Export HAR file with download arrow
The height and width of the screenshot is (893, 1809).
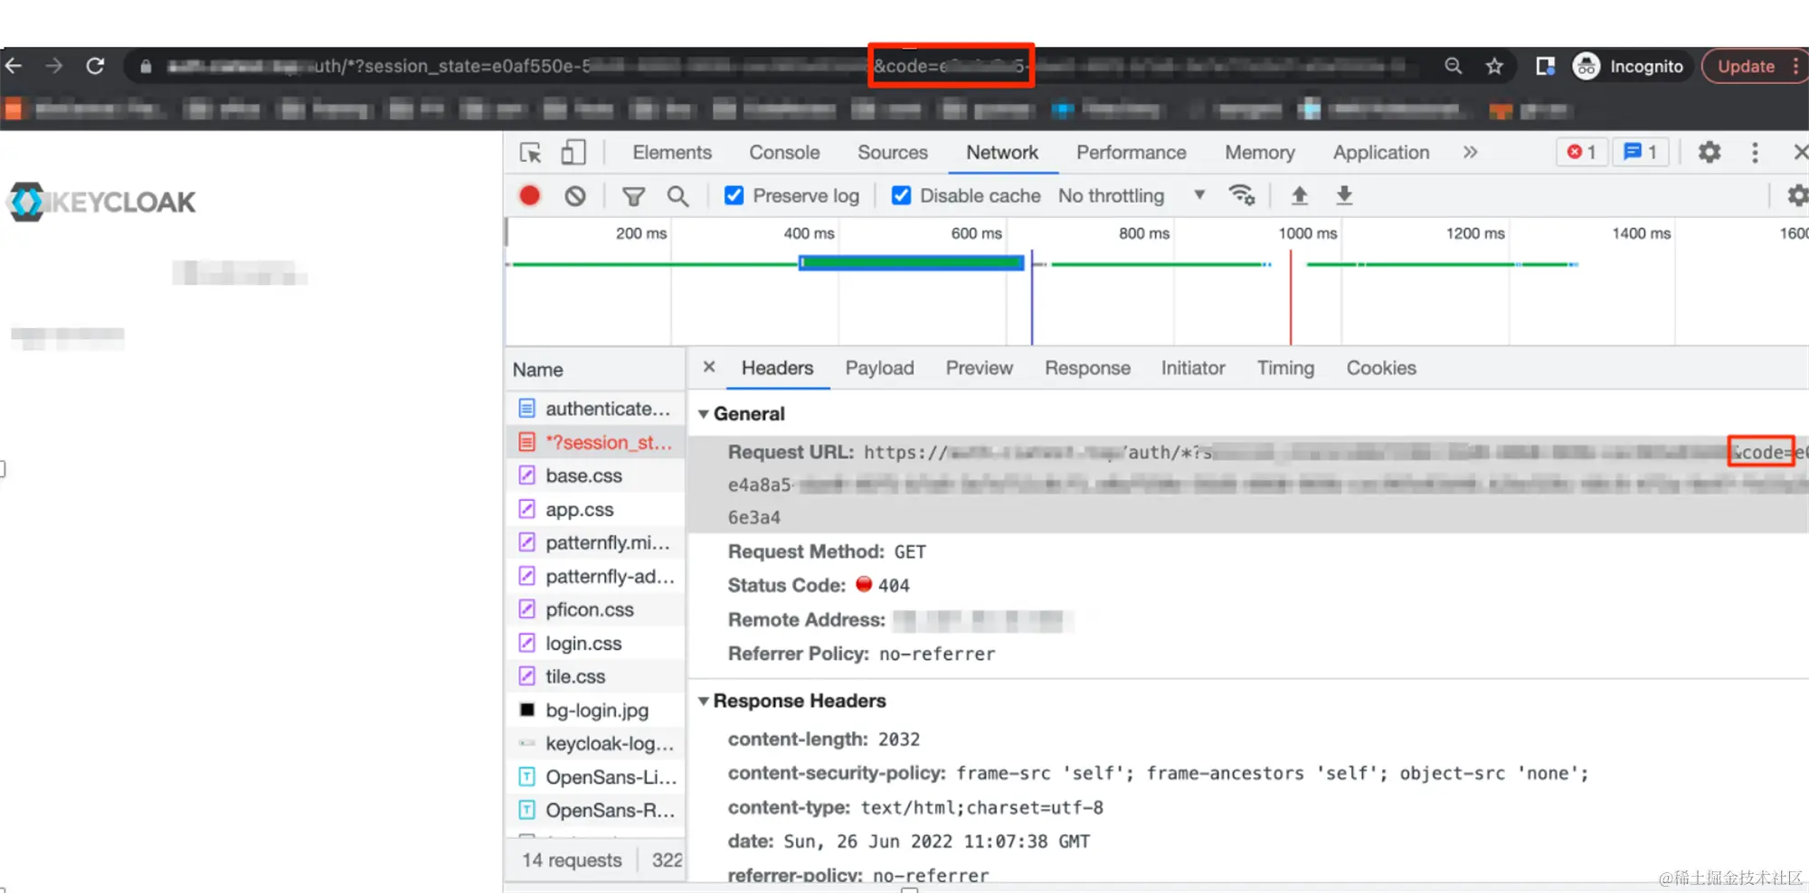(x=1345, y=195)
